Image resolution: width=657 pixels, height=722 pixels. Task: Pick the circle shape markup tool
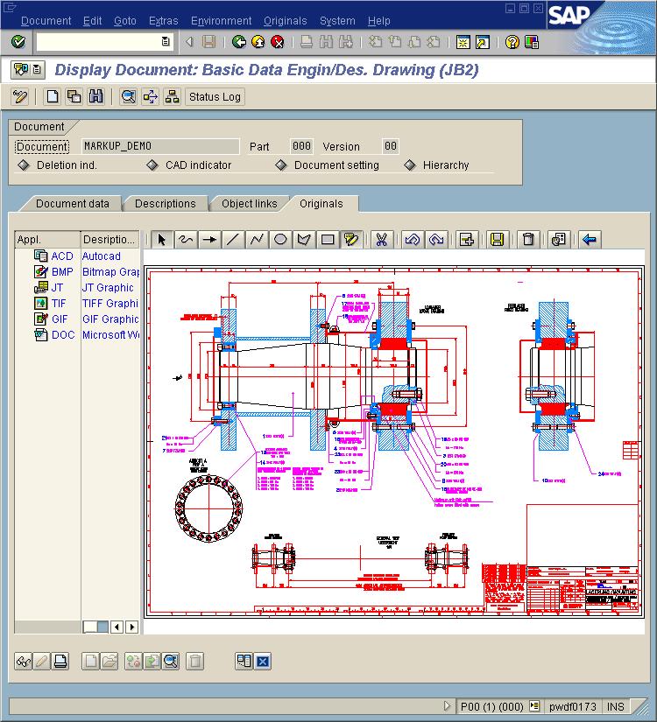280,240
